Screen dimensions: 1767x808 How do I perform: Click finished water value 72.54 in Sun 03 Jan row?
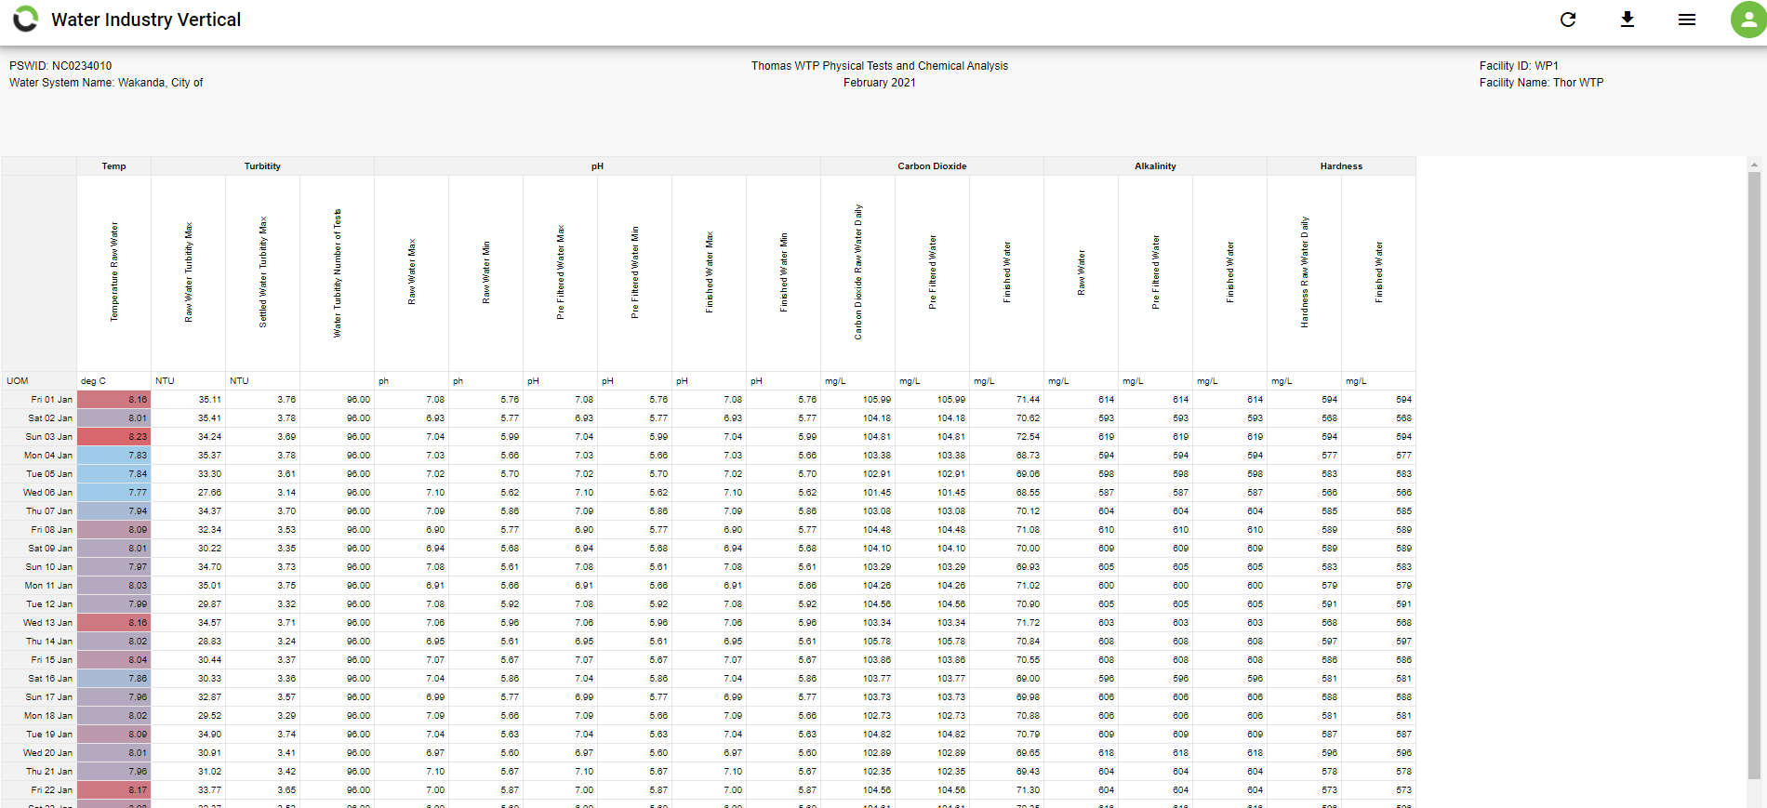tap(1007, 437)
